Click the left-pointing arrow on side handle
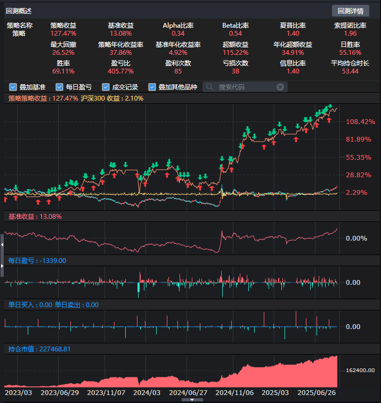Viewport: 381px width, 403px height. (2, 245)
